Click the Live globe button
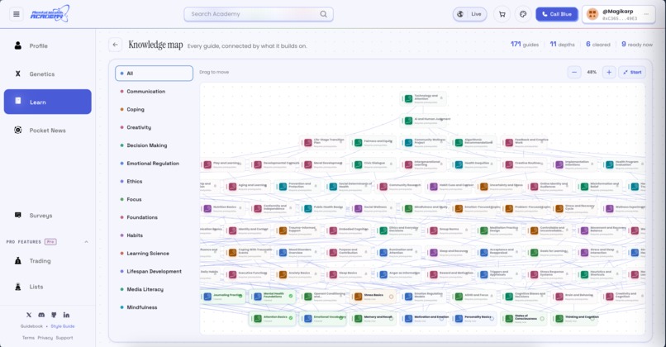666x347 pixels. 470,14
